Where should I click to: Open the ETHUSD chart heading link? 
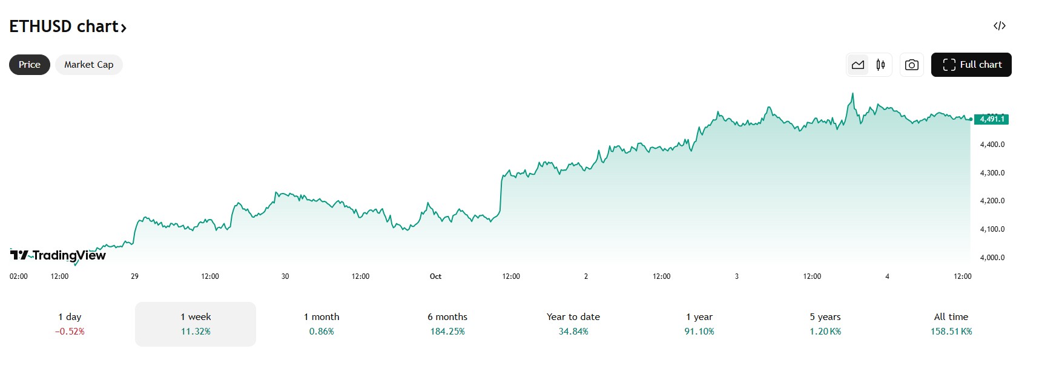pos(64,27)
